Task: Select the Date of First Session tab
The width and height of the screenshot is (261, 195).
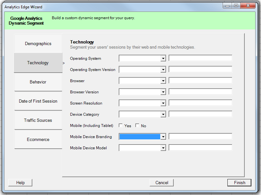Action: (x=38, y=101)
